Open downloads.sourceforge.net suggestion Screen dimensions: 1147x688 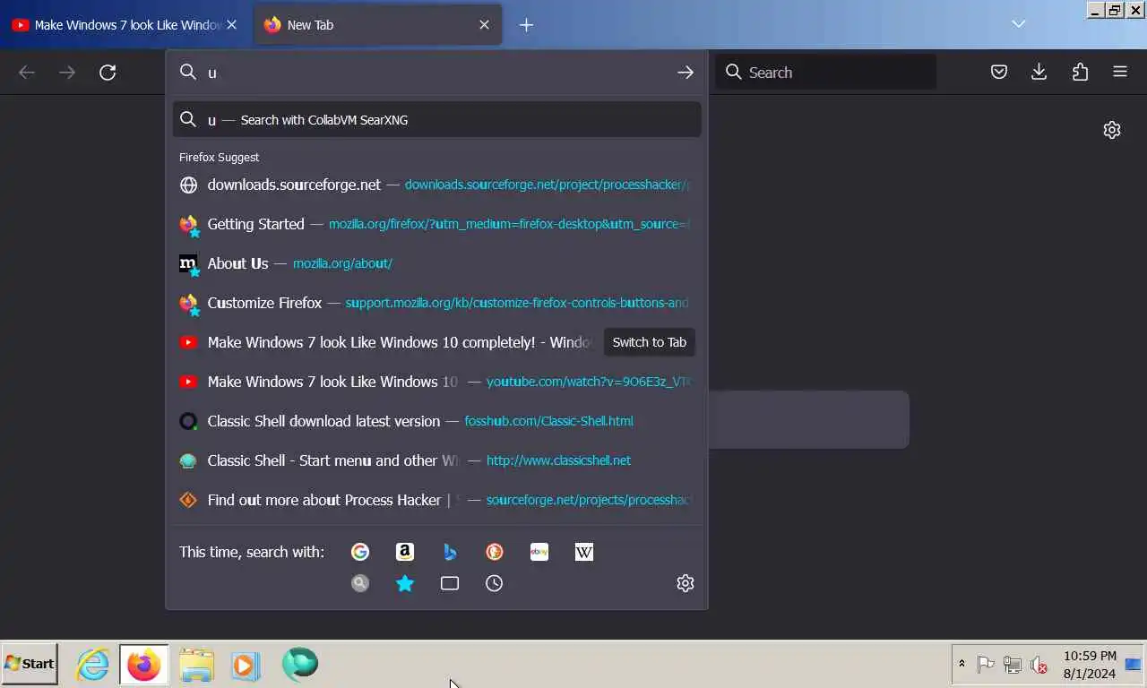[437, 185]
